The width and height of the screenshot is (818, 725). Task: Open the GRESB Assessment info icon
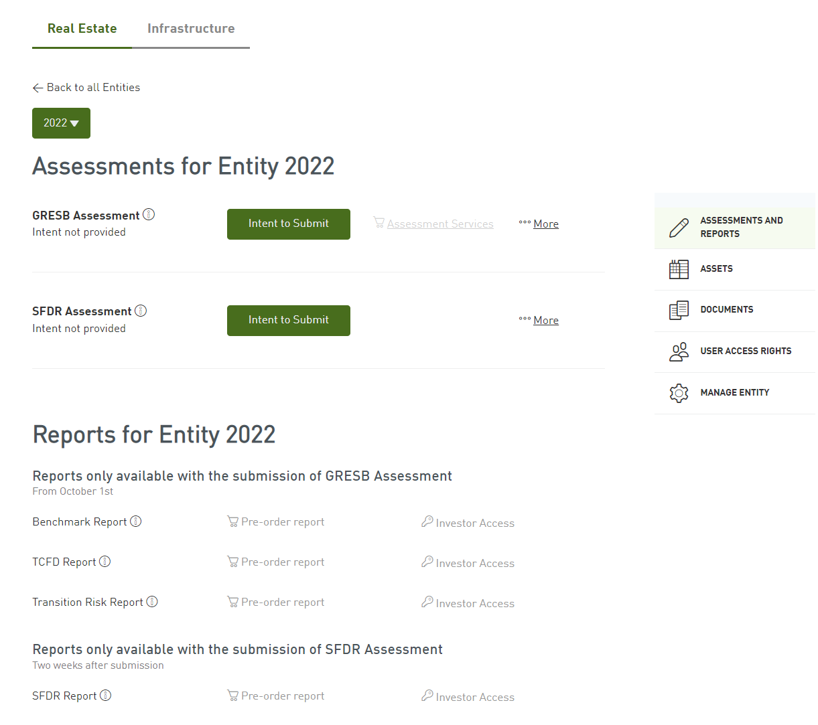[x=149, y=214]
